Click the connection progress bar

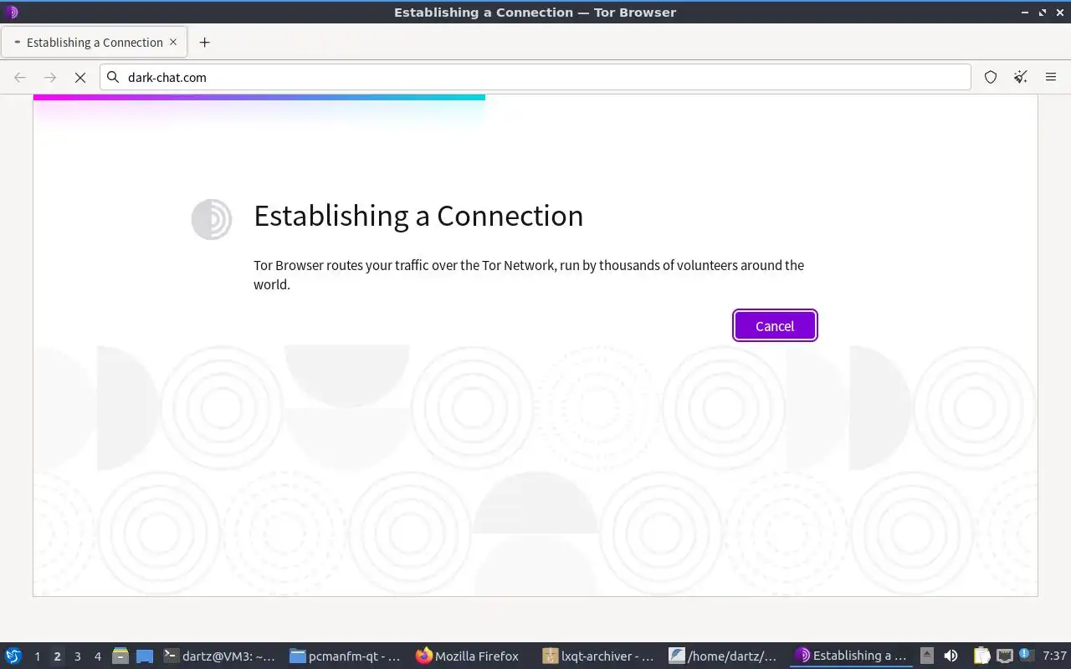coord(259,97)
